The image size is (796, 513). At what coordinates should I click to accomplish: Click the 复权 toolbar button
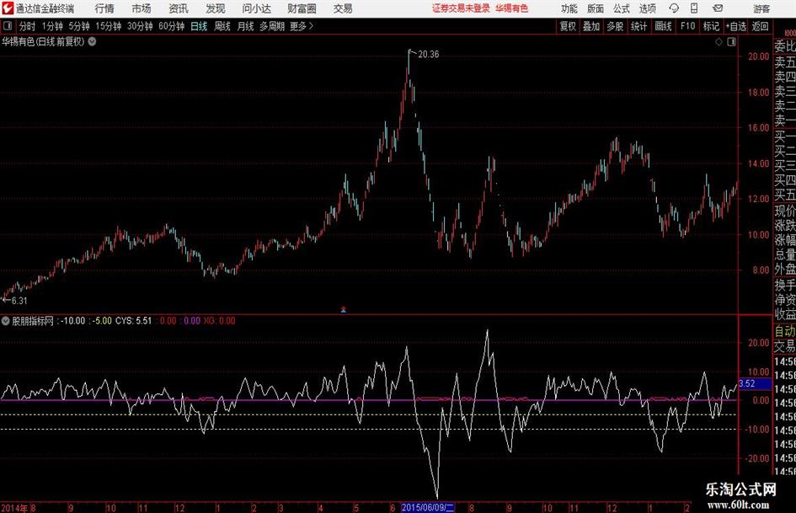click(568, 26)
